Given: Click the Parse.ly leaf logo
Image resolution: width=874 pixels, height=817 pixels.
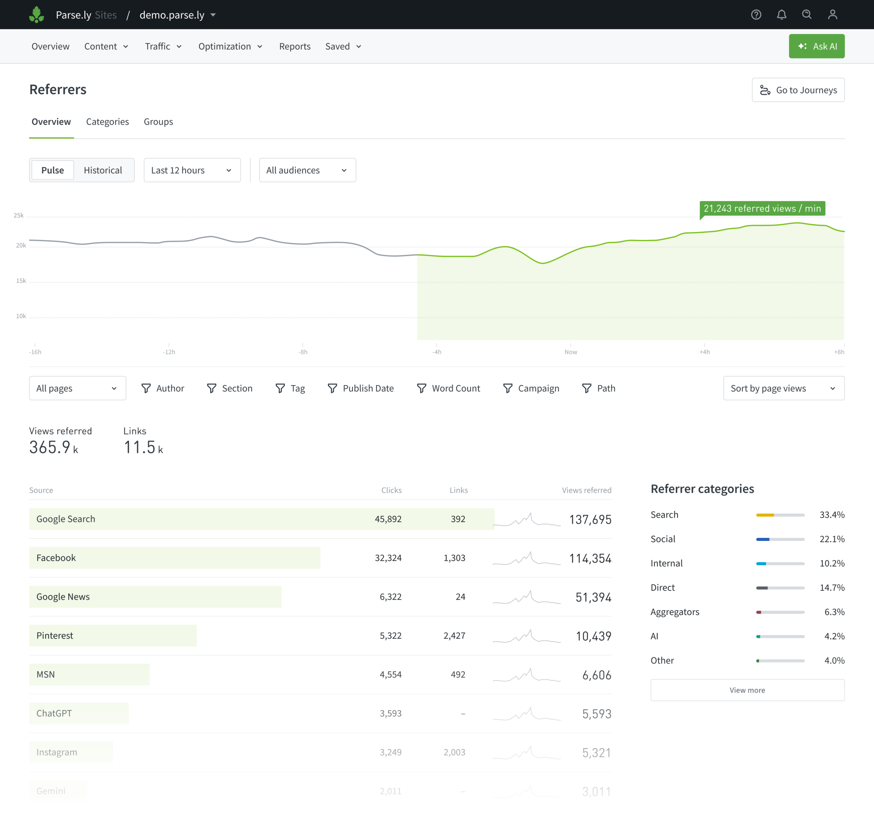Looking at the screenshot, I should (x=37, y=14).
